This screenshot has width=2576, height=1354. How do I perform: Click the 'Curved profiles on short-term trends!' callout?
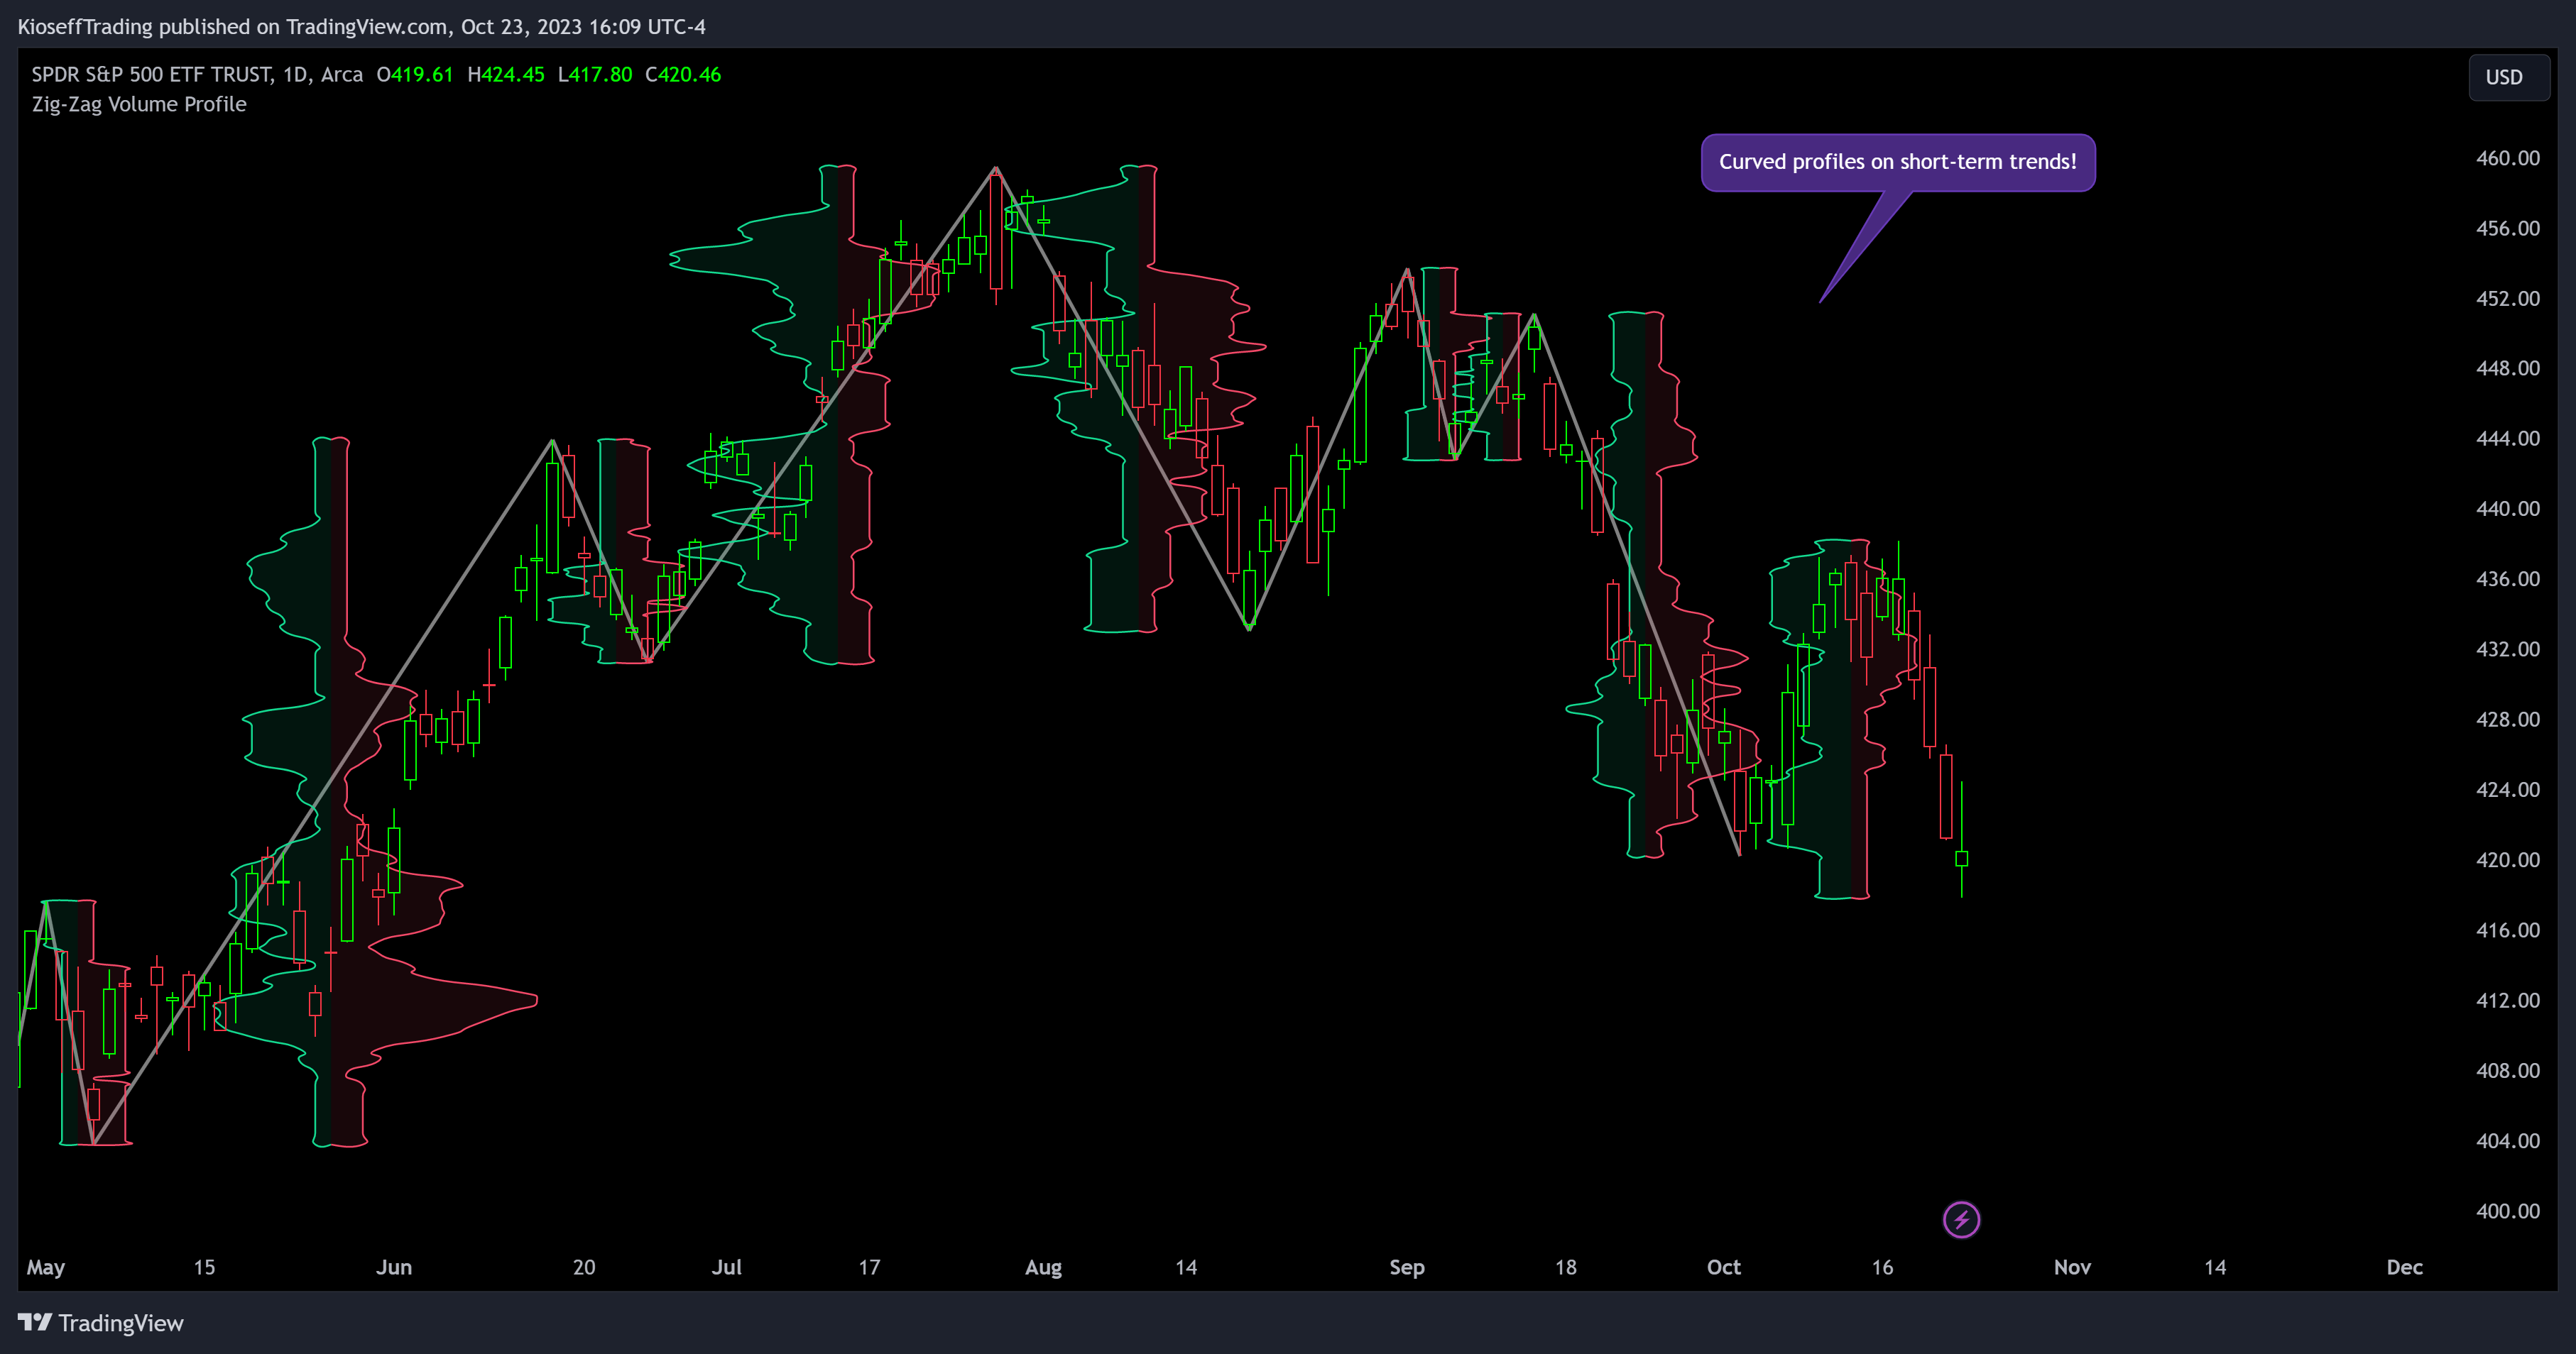[1897, 162]
